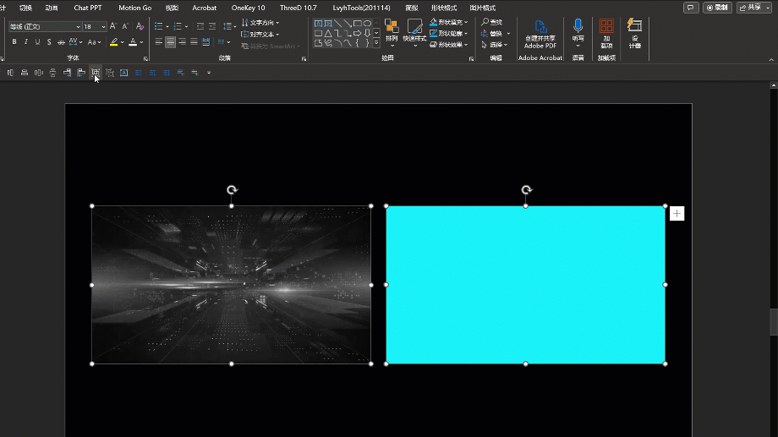Set paragraph alignment to left

pos(159,42)
